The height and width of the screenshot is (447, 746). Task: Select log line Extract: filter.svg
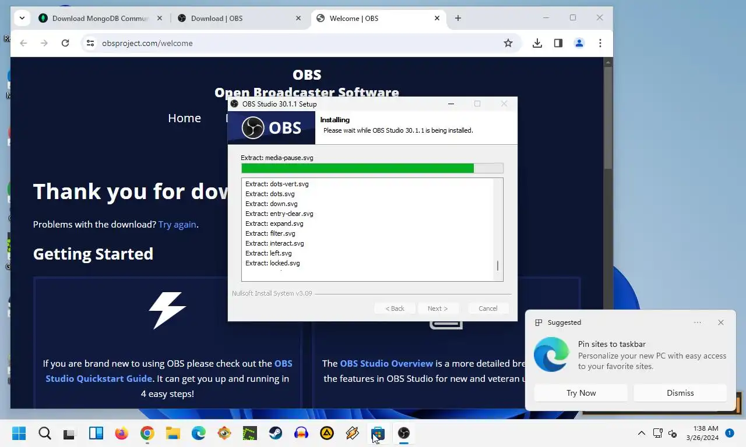click(270, 233)
